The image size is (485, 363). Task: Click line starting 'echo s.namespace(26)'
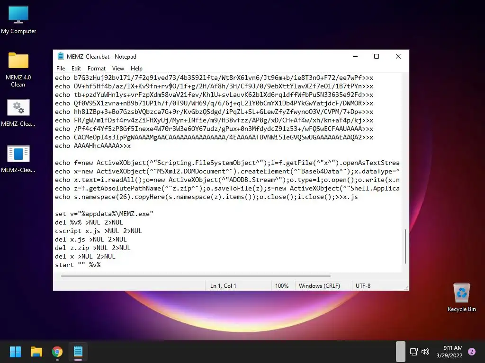pyautogui.click(x=207, y=197)
